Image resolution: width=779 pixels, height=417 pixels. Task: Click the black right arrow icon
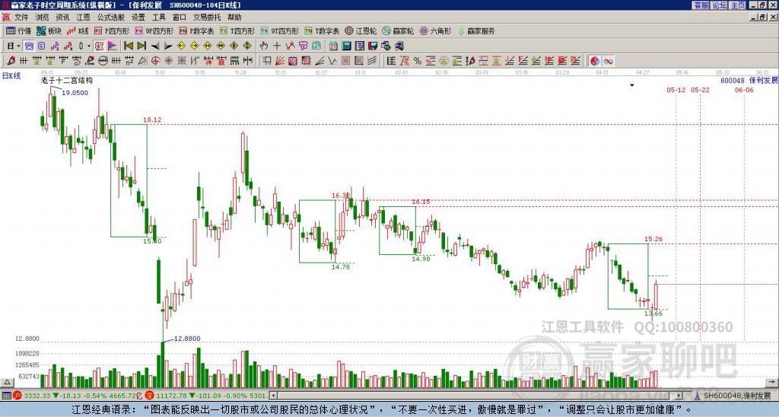pyautogui.click(x=168, y=46)
